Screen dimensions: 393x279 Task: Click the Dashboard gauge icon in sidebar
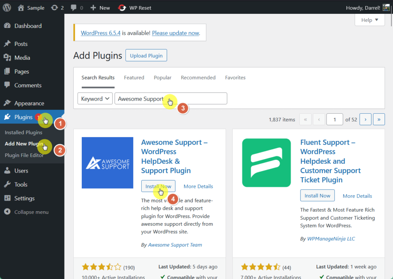click(7, 26)
